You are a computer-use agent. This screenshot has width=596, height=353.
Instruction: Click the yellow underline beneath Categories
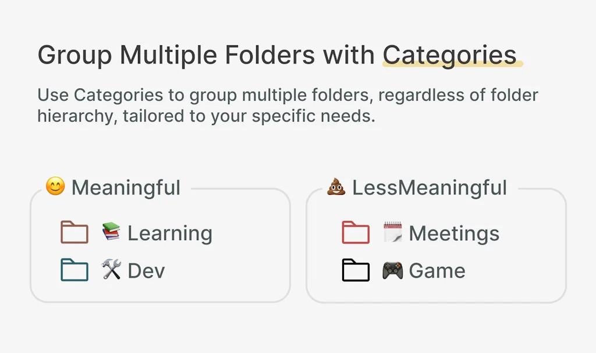tap(453, 65)
